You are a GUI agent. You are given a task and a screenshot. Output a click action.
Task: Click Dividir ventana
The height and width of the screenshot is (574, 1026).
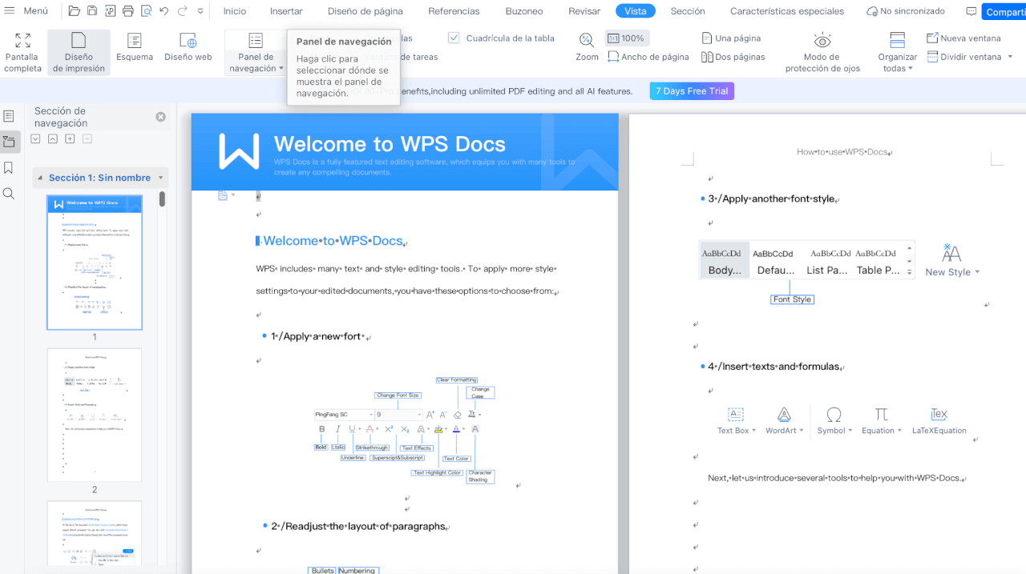point(964,57)
